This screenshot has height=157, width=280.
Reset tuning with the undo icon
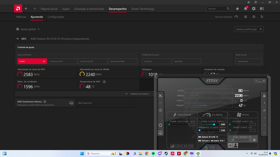(262, 17)
